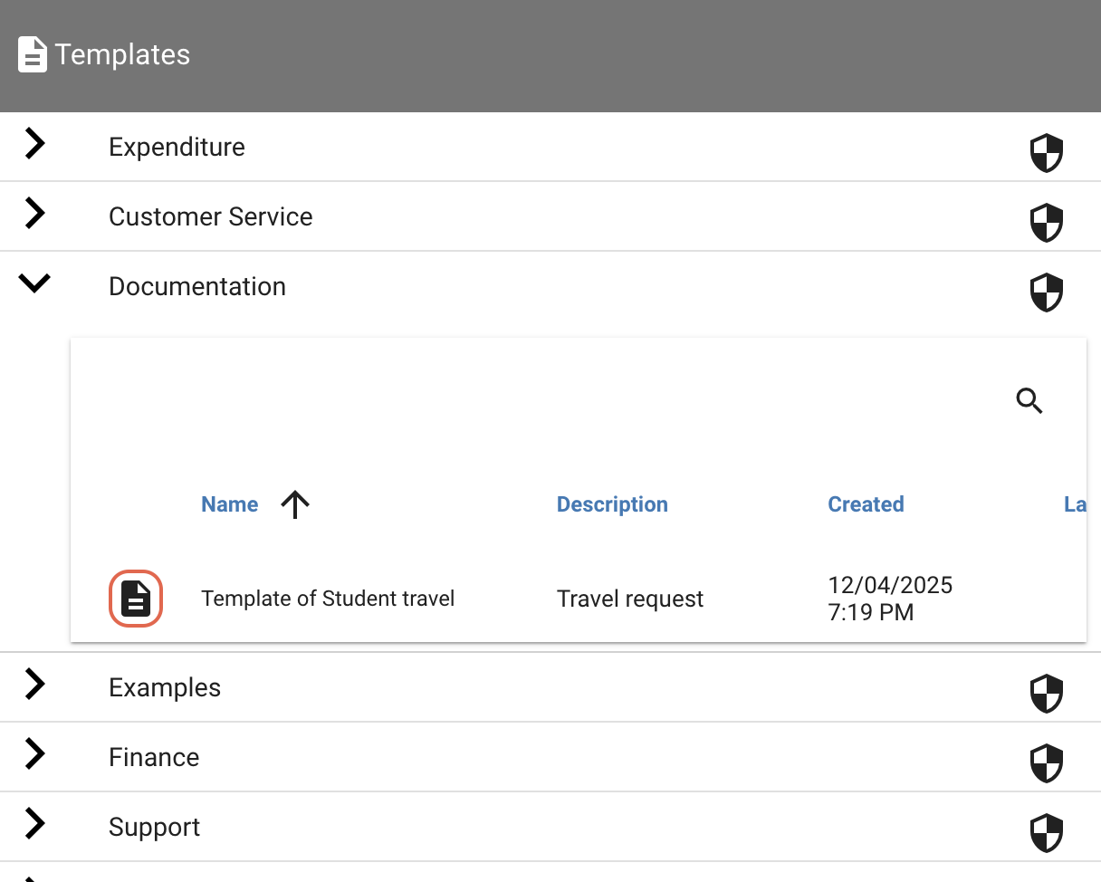This screenshot has width=1101, height=882.
Task: Expand the Support category
Action: (34, 824)
